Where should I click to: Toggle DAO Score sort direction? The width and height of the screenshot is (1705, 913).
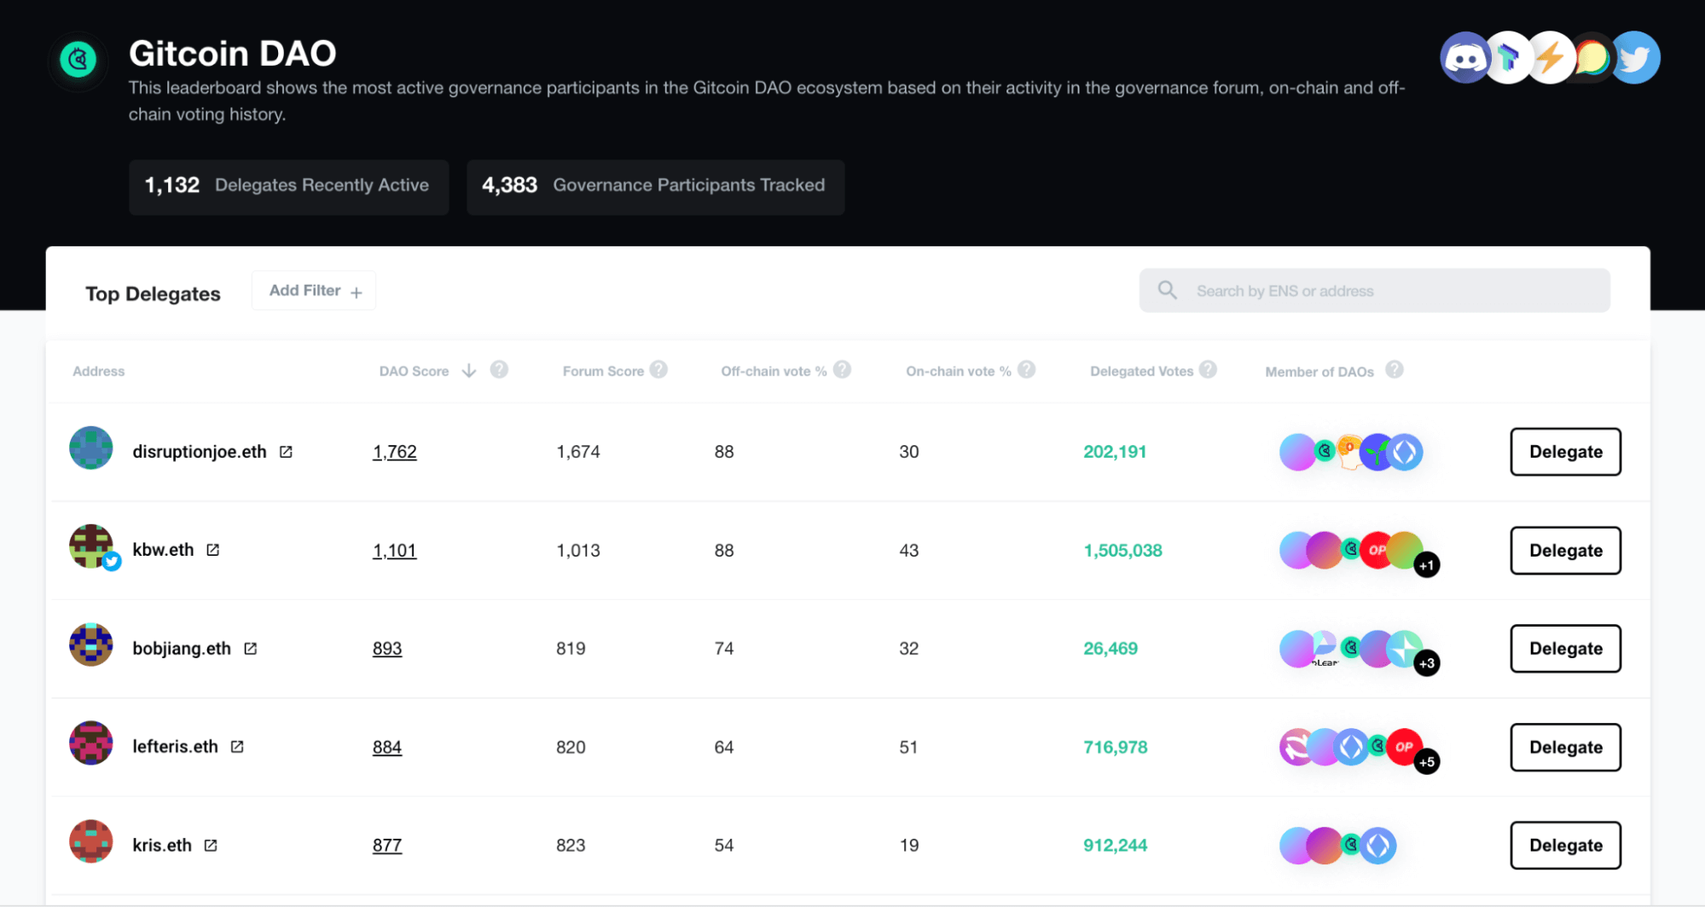[x=469, y=371]
